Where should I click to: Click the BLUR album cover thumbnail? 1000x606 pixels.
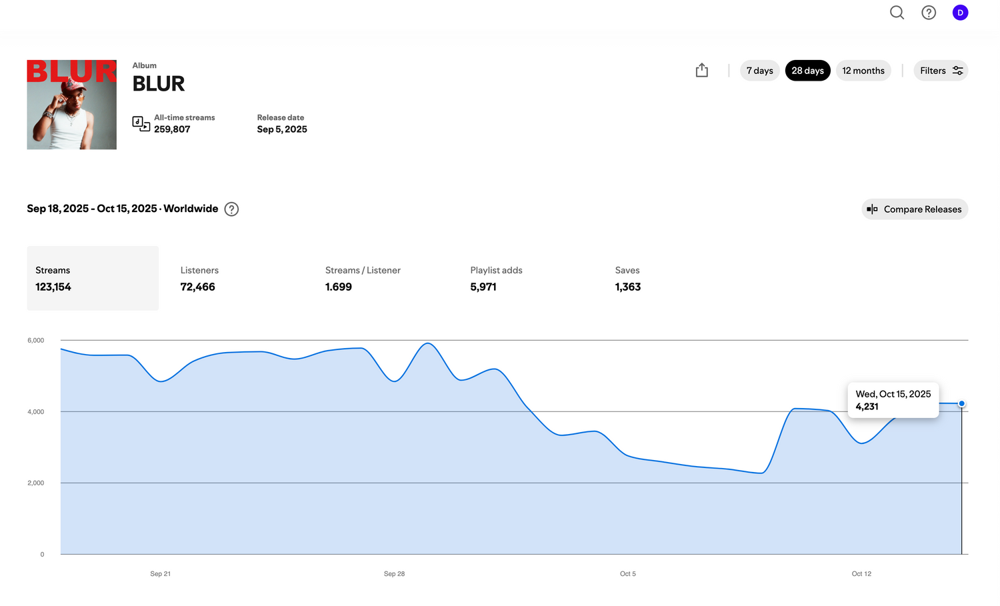[72, 105]
